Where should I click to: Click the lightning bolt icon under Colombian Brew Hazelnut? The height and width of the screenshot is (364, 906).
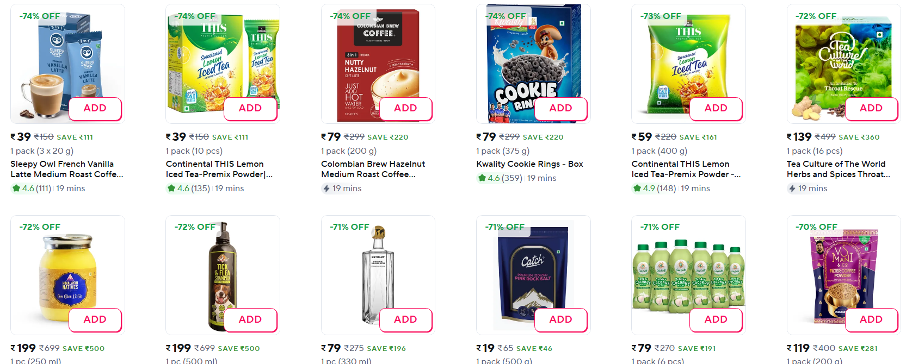coord(326,189)
